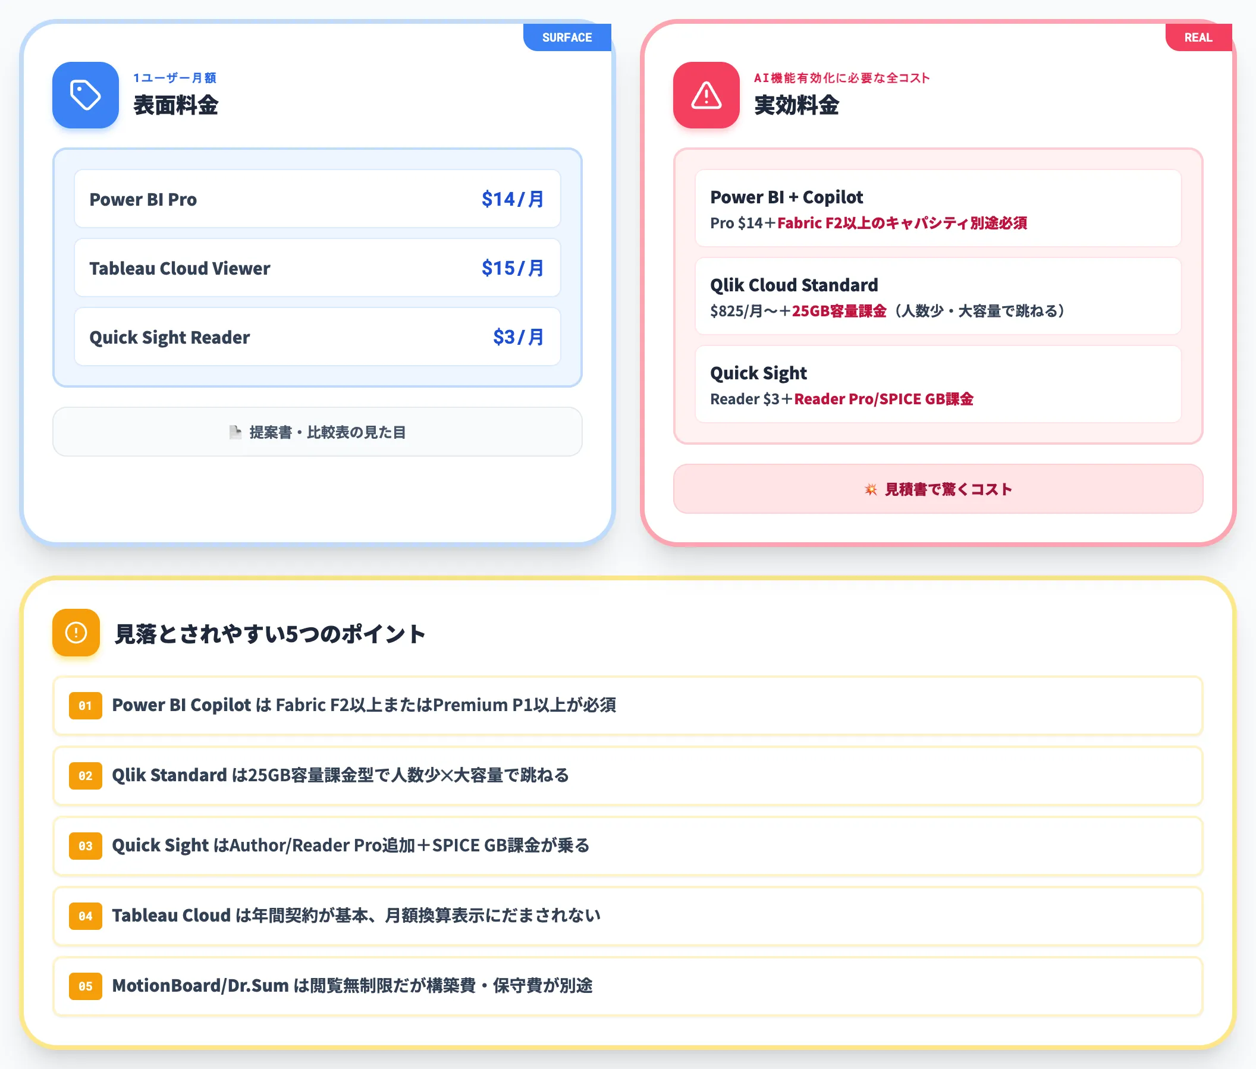Click the red Fabric F2以上のキャパシティ別途必須 text
Screen dimensions: 1256x1069
(902, 223)
